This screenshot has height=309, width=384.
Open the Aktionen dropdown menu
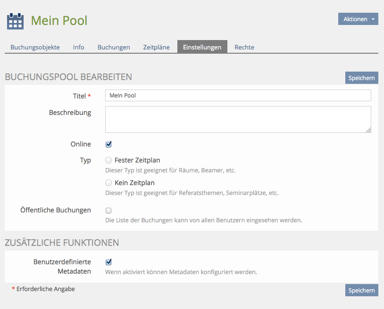(358, 19)
